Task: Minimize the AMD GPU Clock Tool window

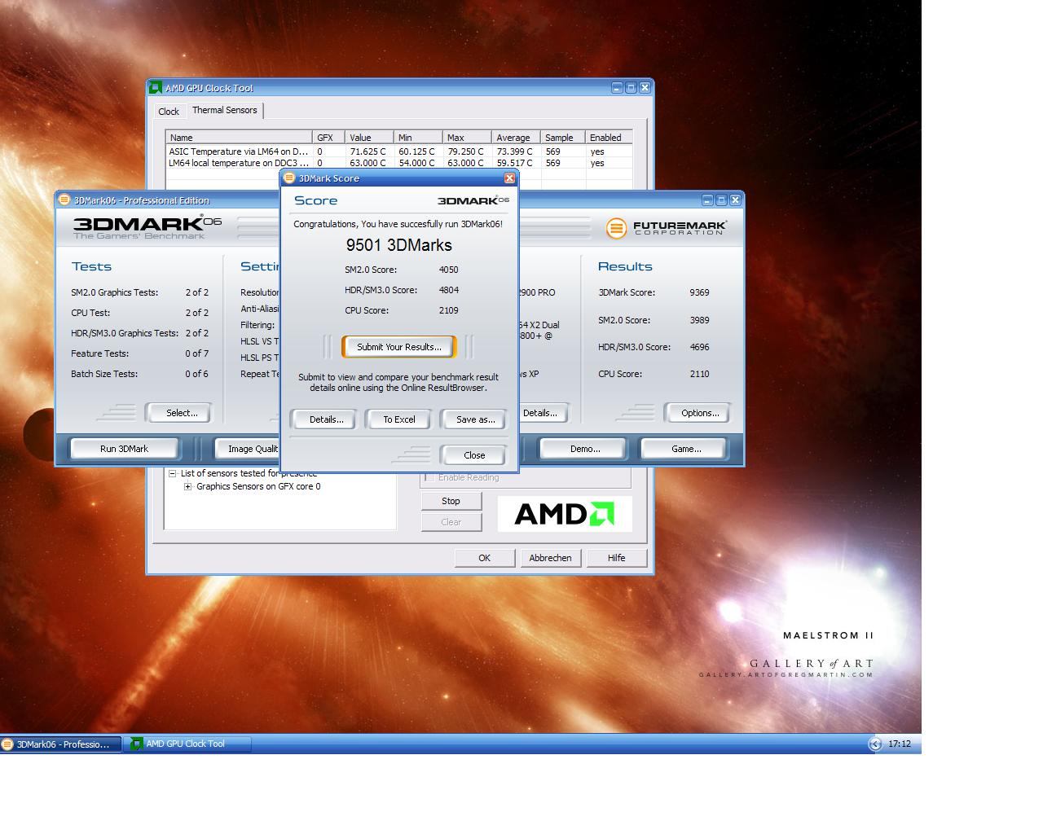Action: click(617, 87)
